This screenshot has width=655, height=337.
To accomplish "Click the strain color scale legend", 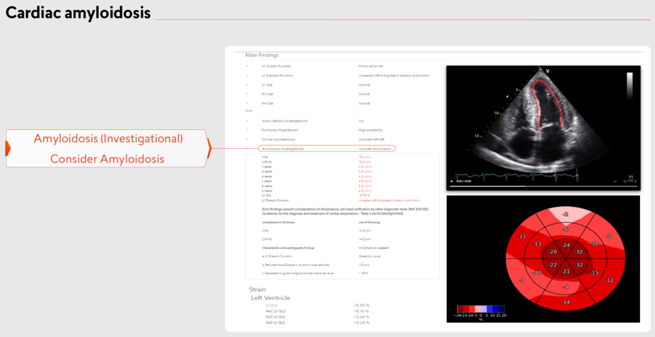I will (x=481, y=309).
